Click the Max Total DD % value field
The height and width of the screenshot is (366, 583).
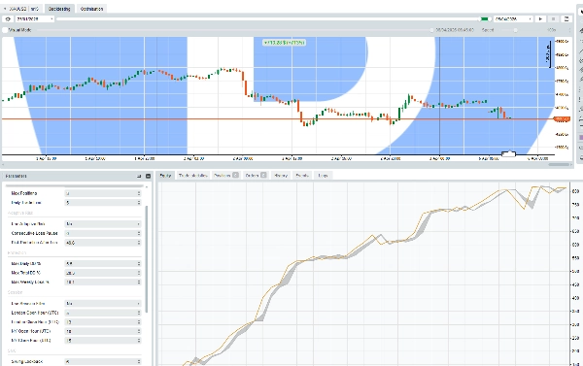click(x=103, y=273)
